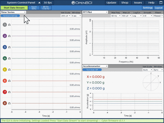Open the Issues menu item
The image size is (164, 123).
(x=138, y=3)
